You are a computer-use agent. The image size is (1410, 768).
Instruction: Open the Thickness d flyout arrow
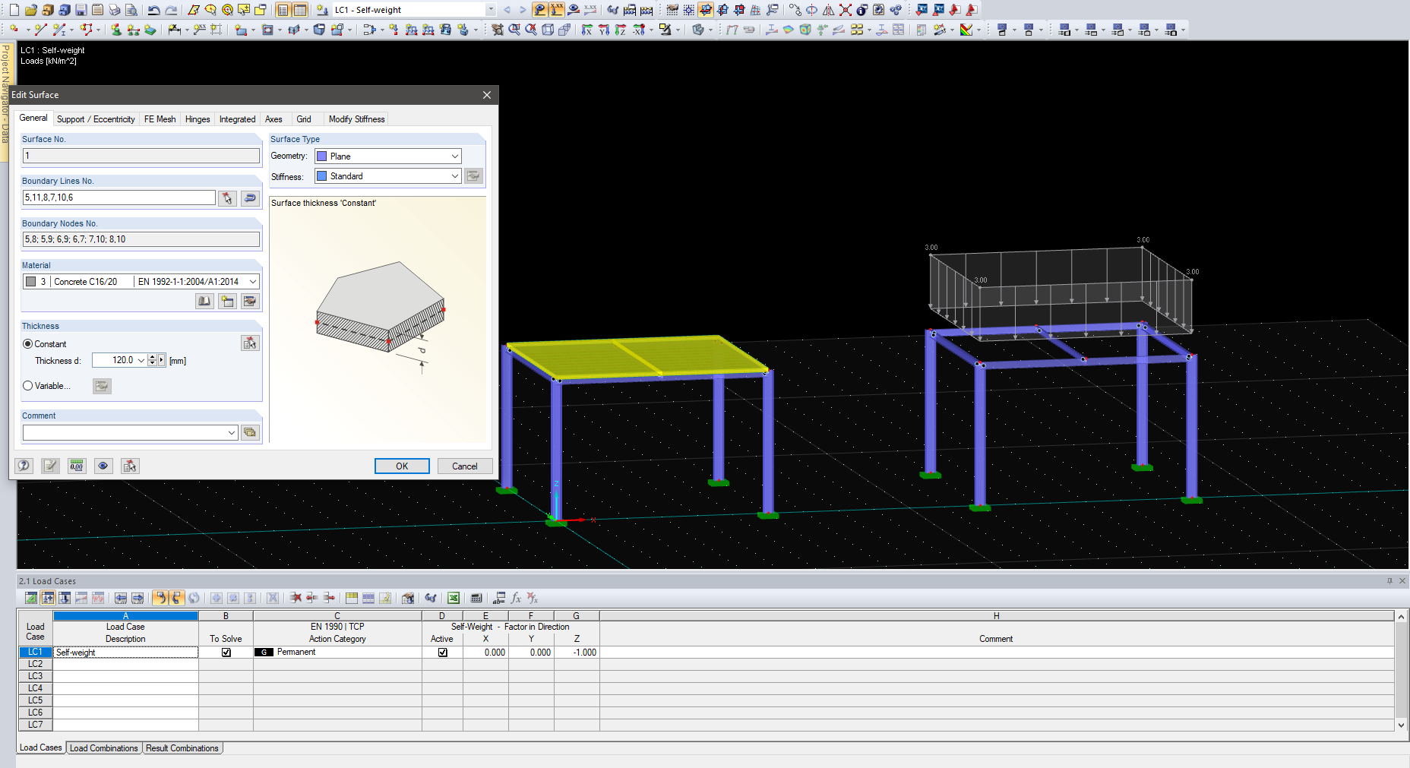tap(162, 361)
